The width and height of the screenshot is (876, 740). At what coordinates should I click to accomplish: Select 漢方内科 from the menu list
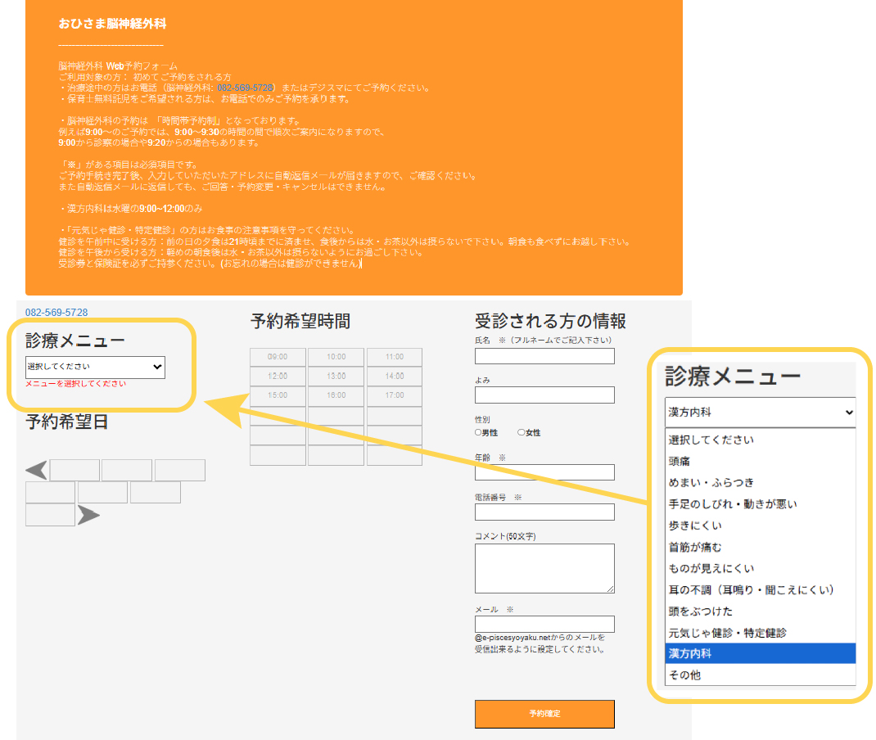[x=759, y=653]
